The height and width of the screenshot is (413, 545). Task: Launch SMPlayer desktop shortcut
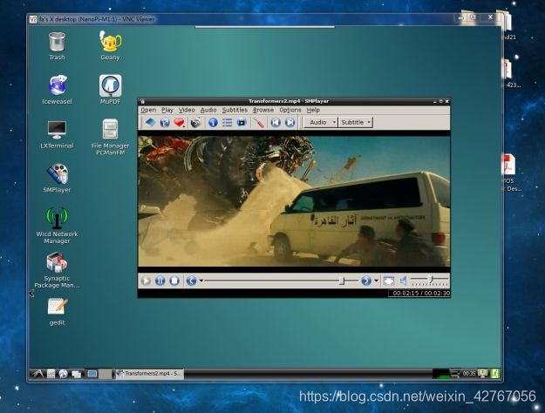point(57,179)
